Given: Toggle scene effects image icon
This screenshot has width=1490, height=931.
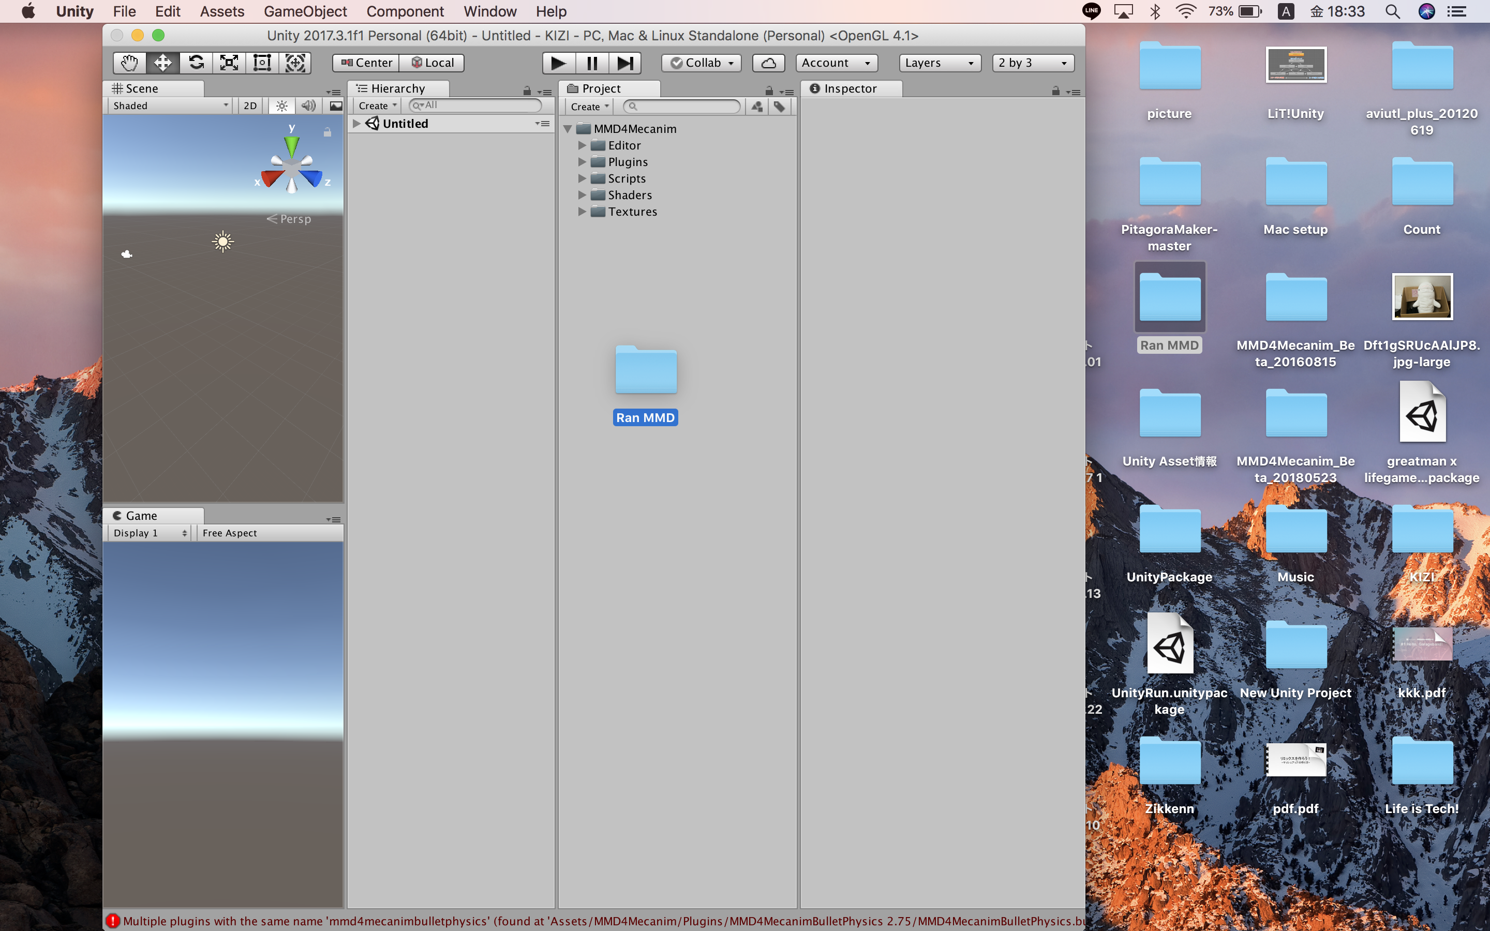Looking at the screenshot, I should (336, 106).
